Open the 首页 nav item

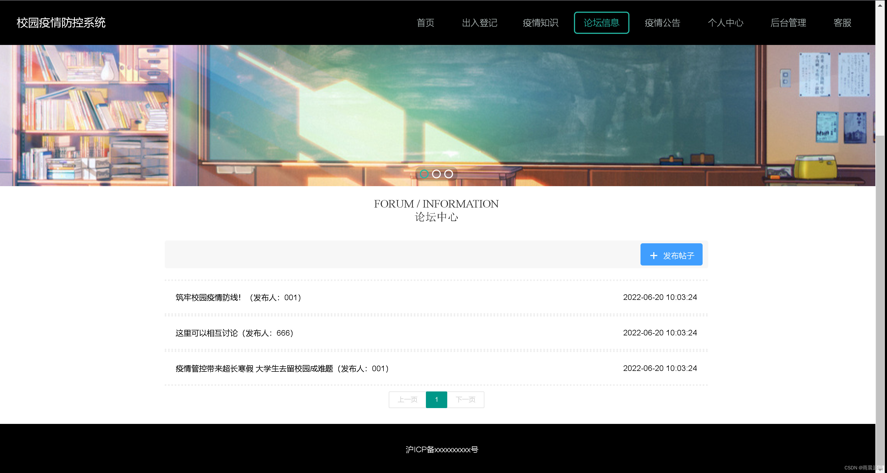click(425, 23)
